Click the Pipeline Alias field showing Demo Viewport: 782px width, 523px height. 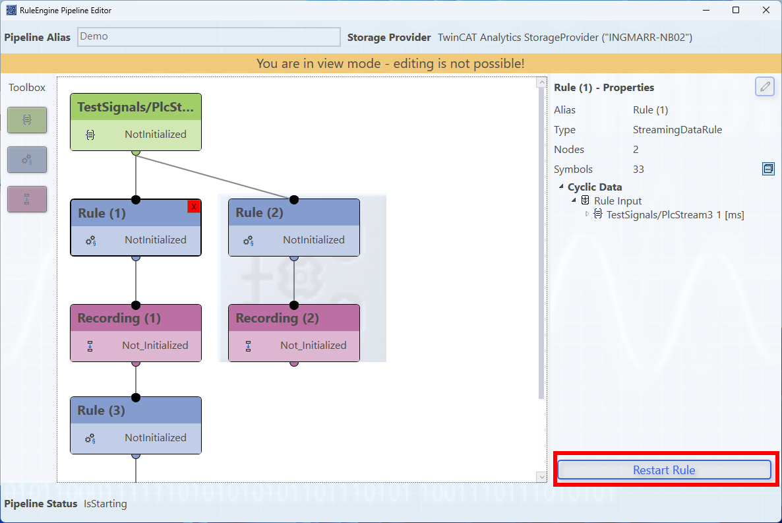pyautogui.click(x=209, y=37)
